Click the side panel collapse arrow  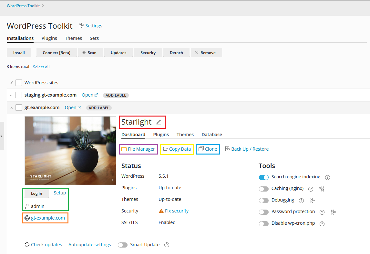2,136
